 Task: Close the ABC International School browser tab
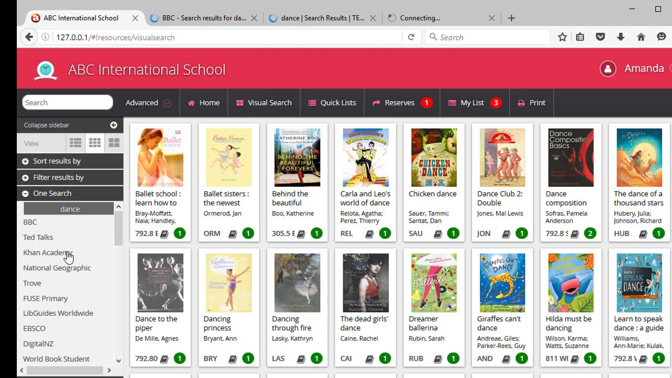[135, 18]
